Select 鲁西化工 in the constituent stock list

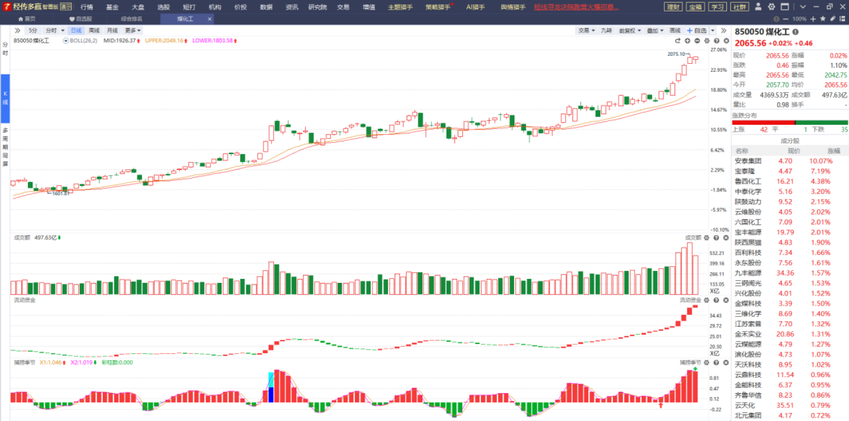748,182
